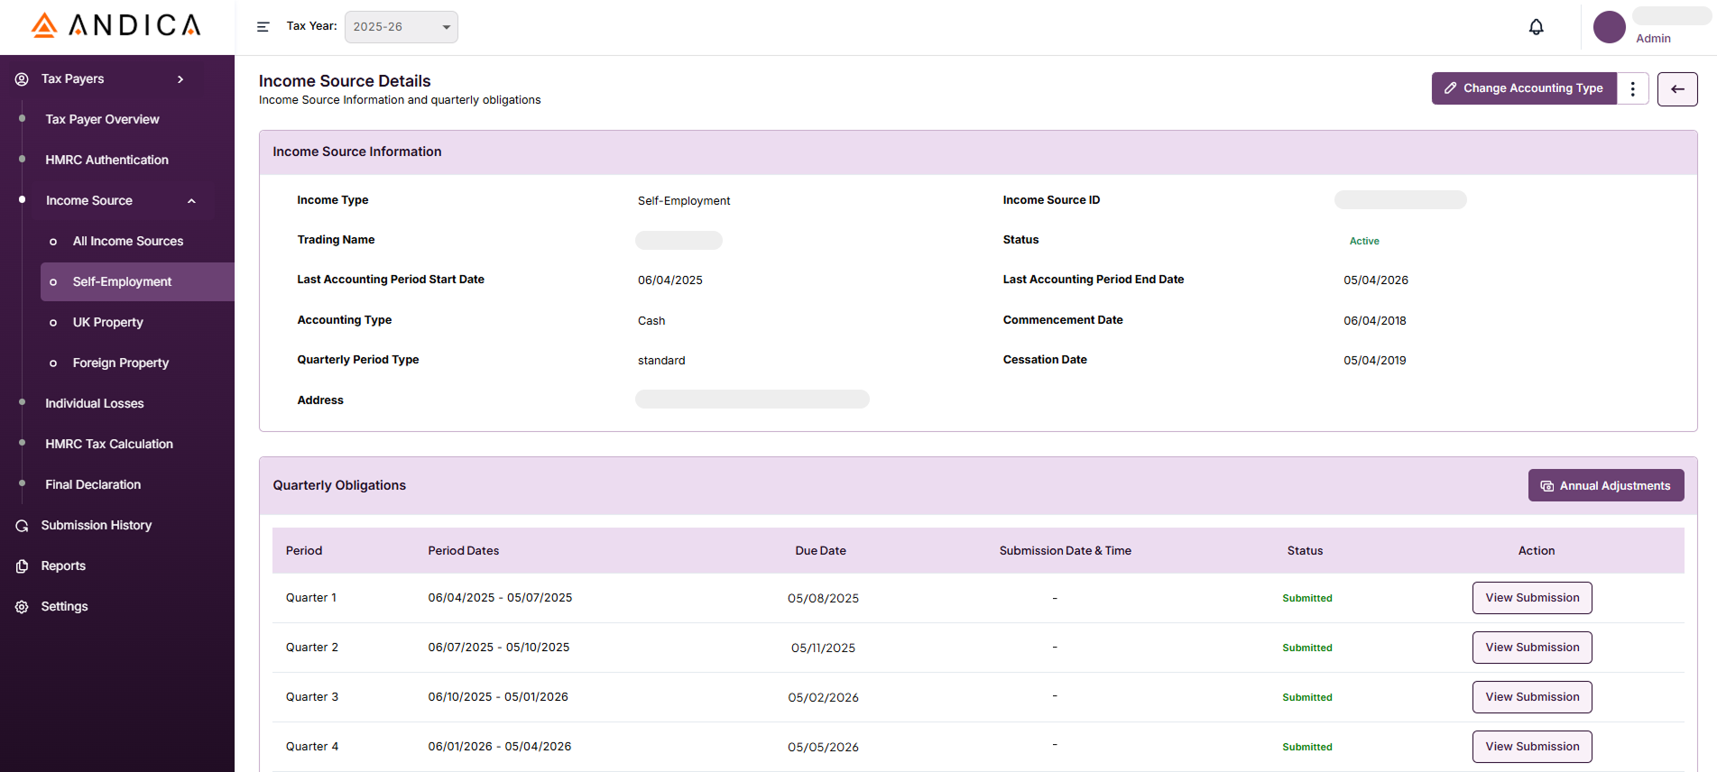Click the Annual Adjustments button
The image size is (1717, 772).
(1605, 485)
